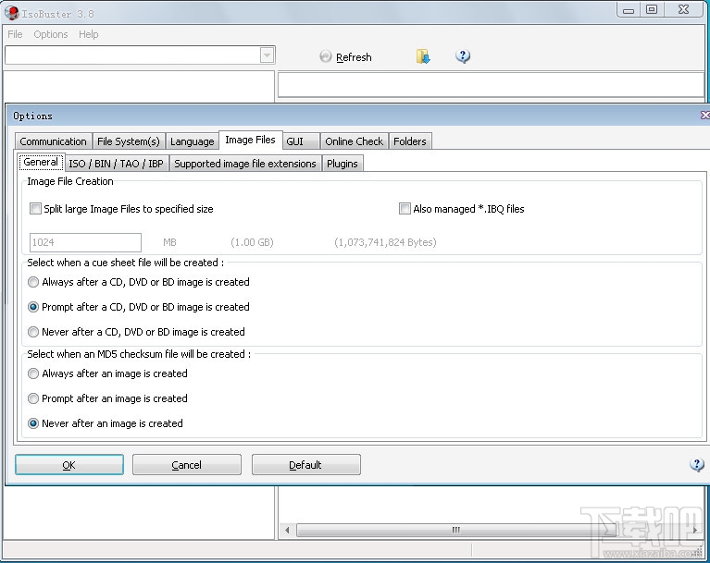Click the Default button
The image size is (710, 563).
pos(306,464)
